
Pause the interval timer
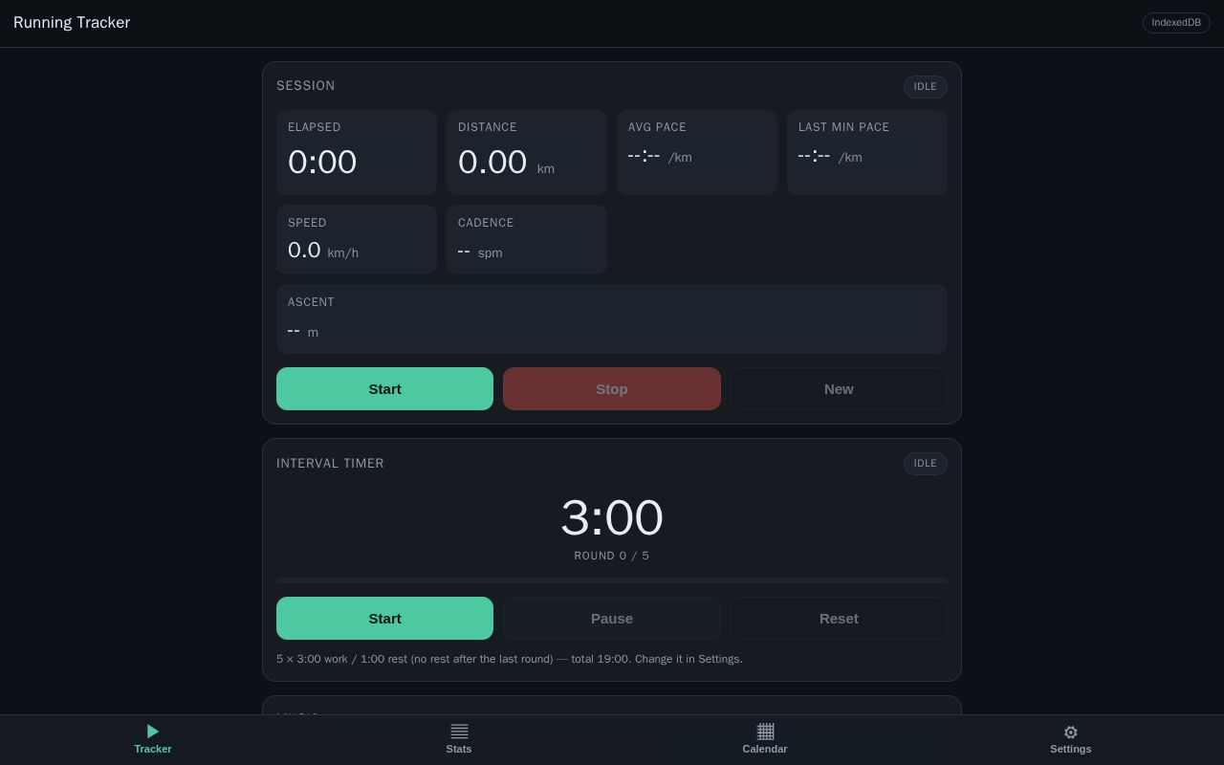click(x=612, y=619)
